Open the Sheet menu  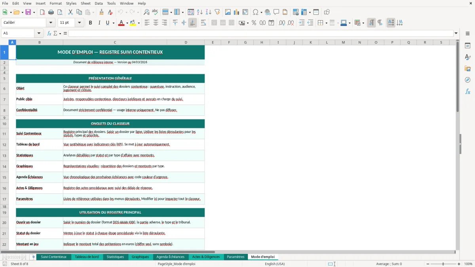85,3
